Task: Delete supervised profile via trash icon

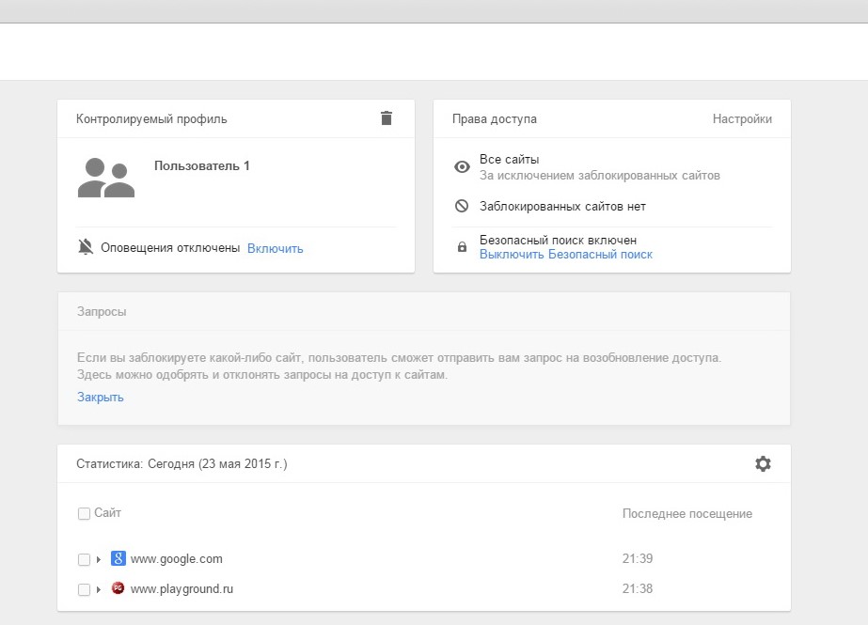Action: coord(387,117)
